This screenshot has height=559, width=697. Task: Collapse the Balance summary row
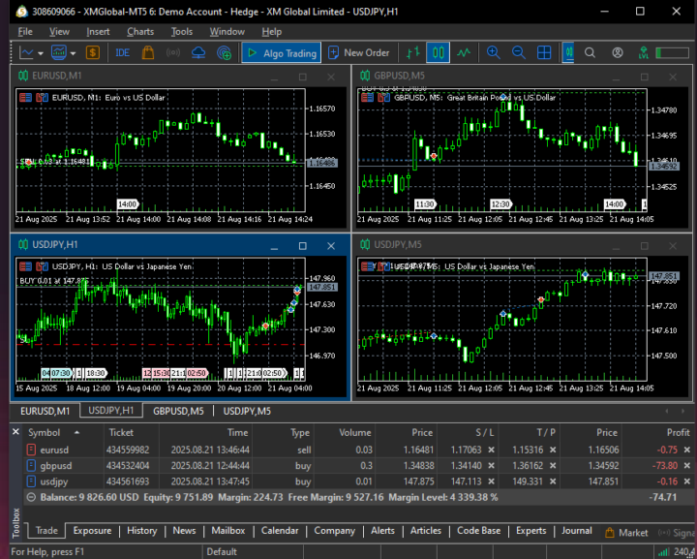point(31,497)
